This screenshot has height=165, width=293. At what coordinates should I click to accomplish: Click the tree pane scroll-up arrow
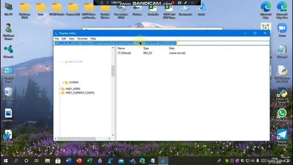[113, 48]
